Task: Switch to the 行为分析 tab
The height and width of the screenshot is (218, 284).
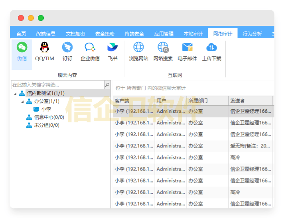Action: click(x=252, y=34)
